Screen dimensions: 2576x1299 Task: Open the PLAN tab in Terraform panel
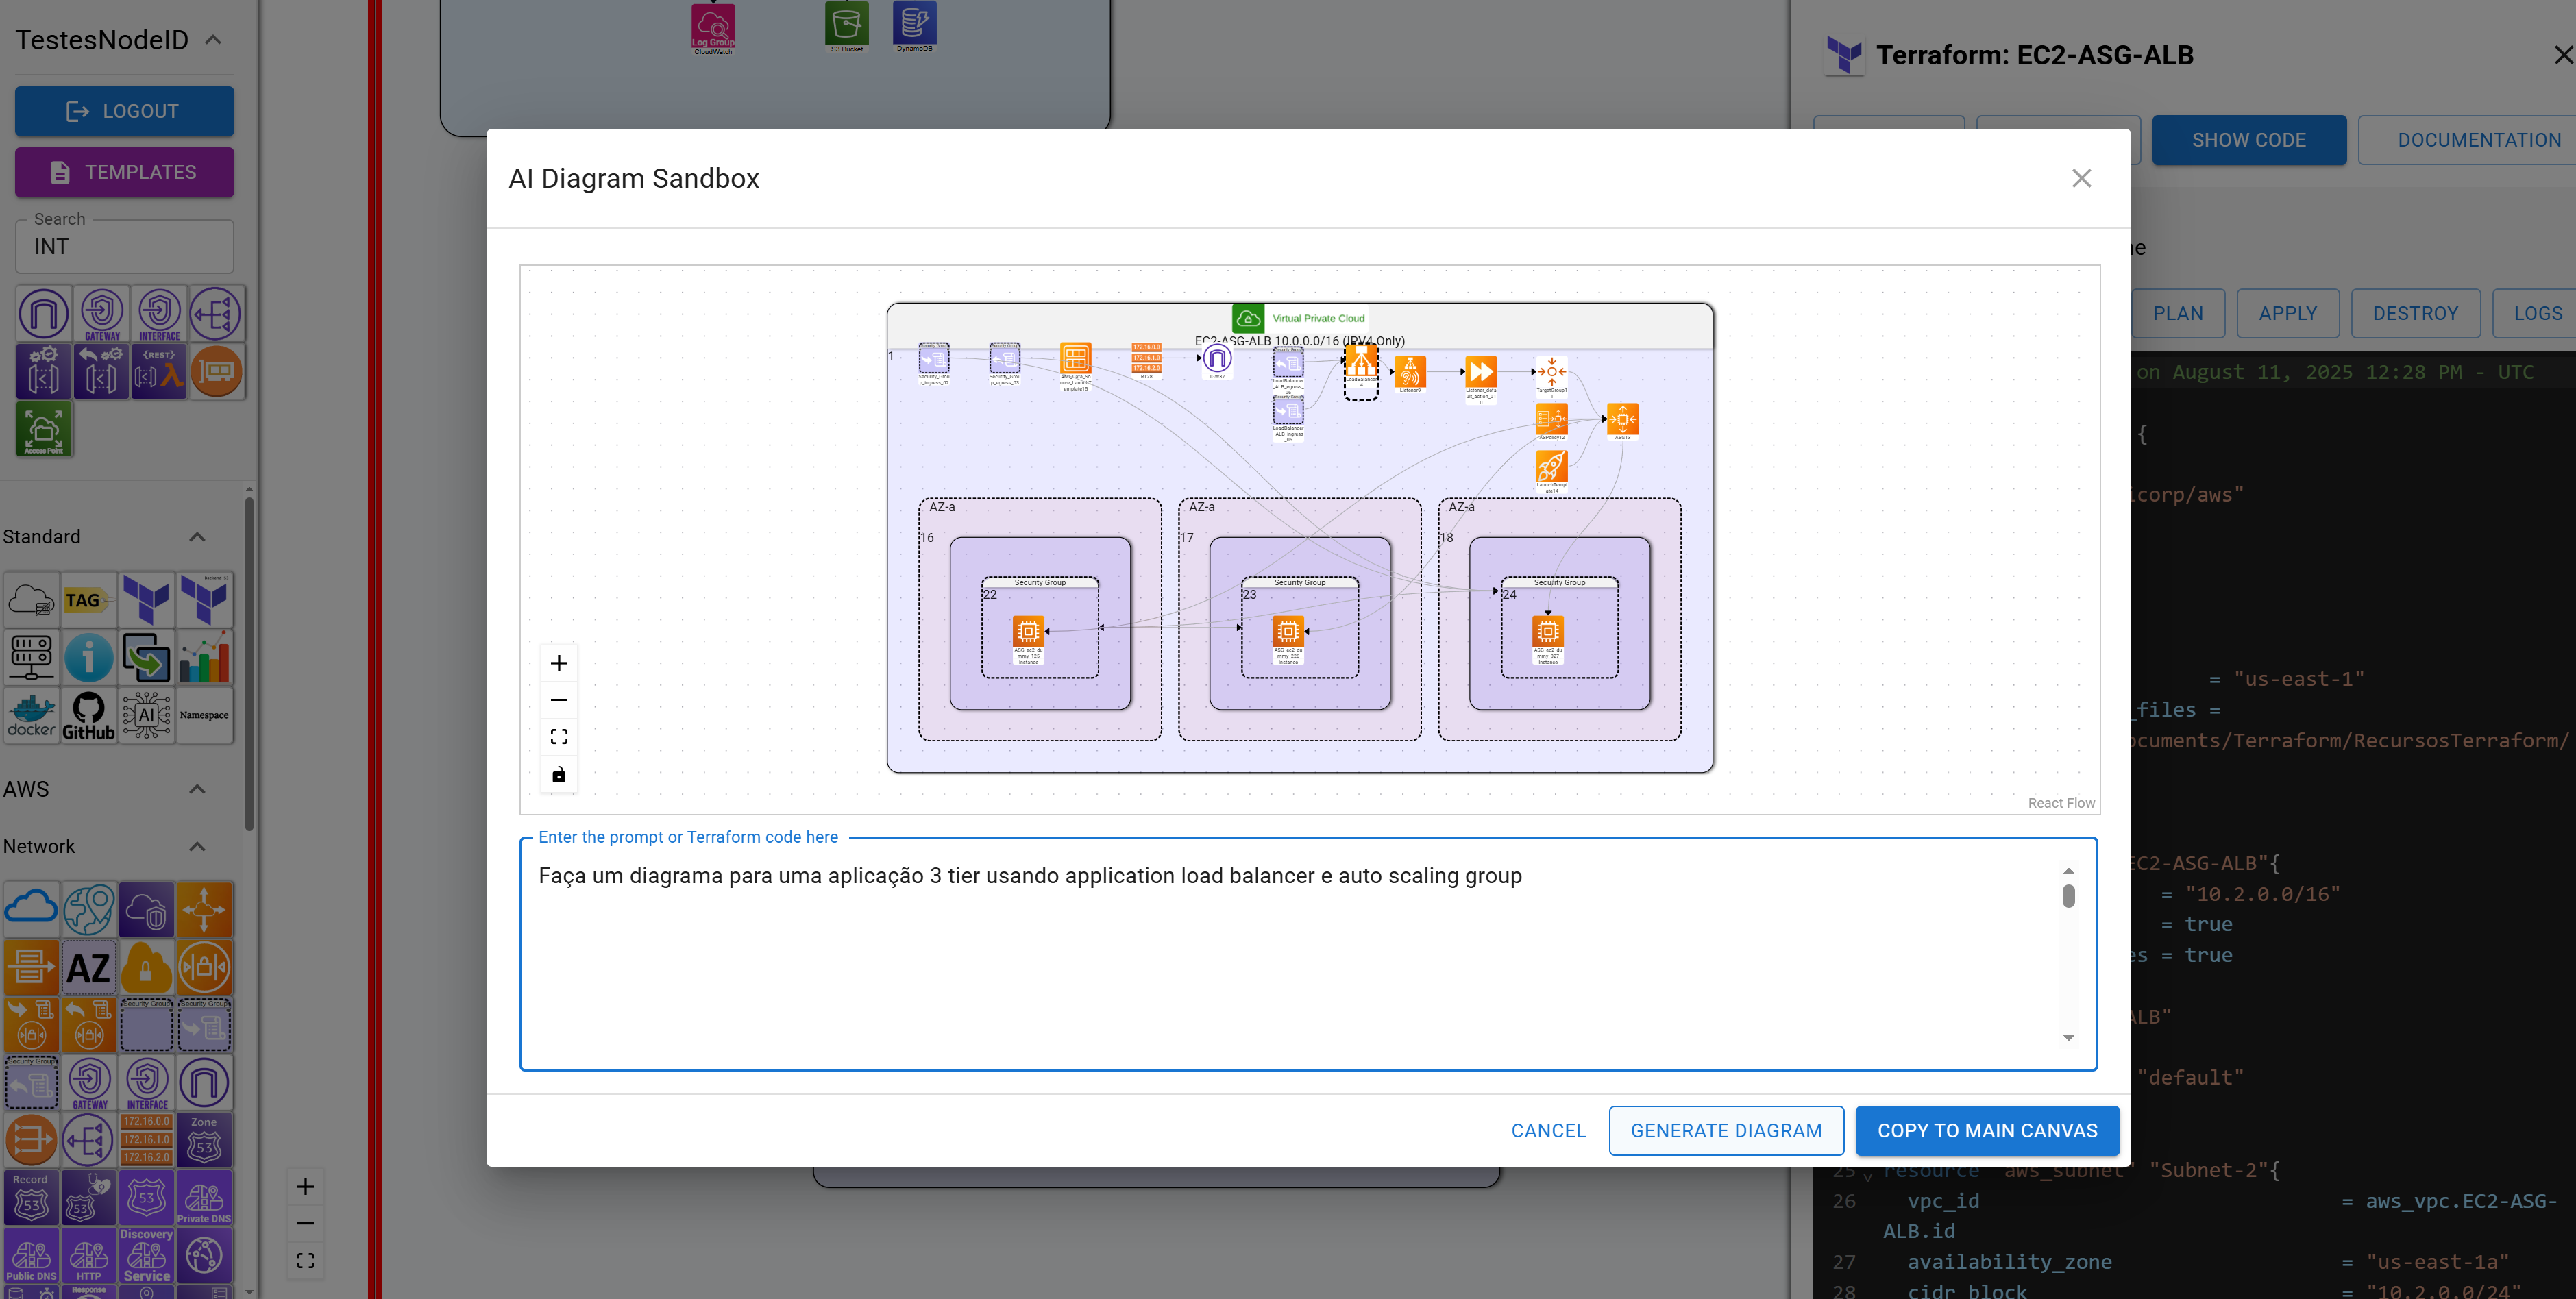pyautogui.click(x=2178, y=313)
